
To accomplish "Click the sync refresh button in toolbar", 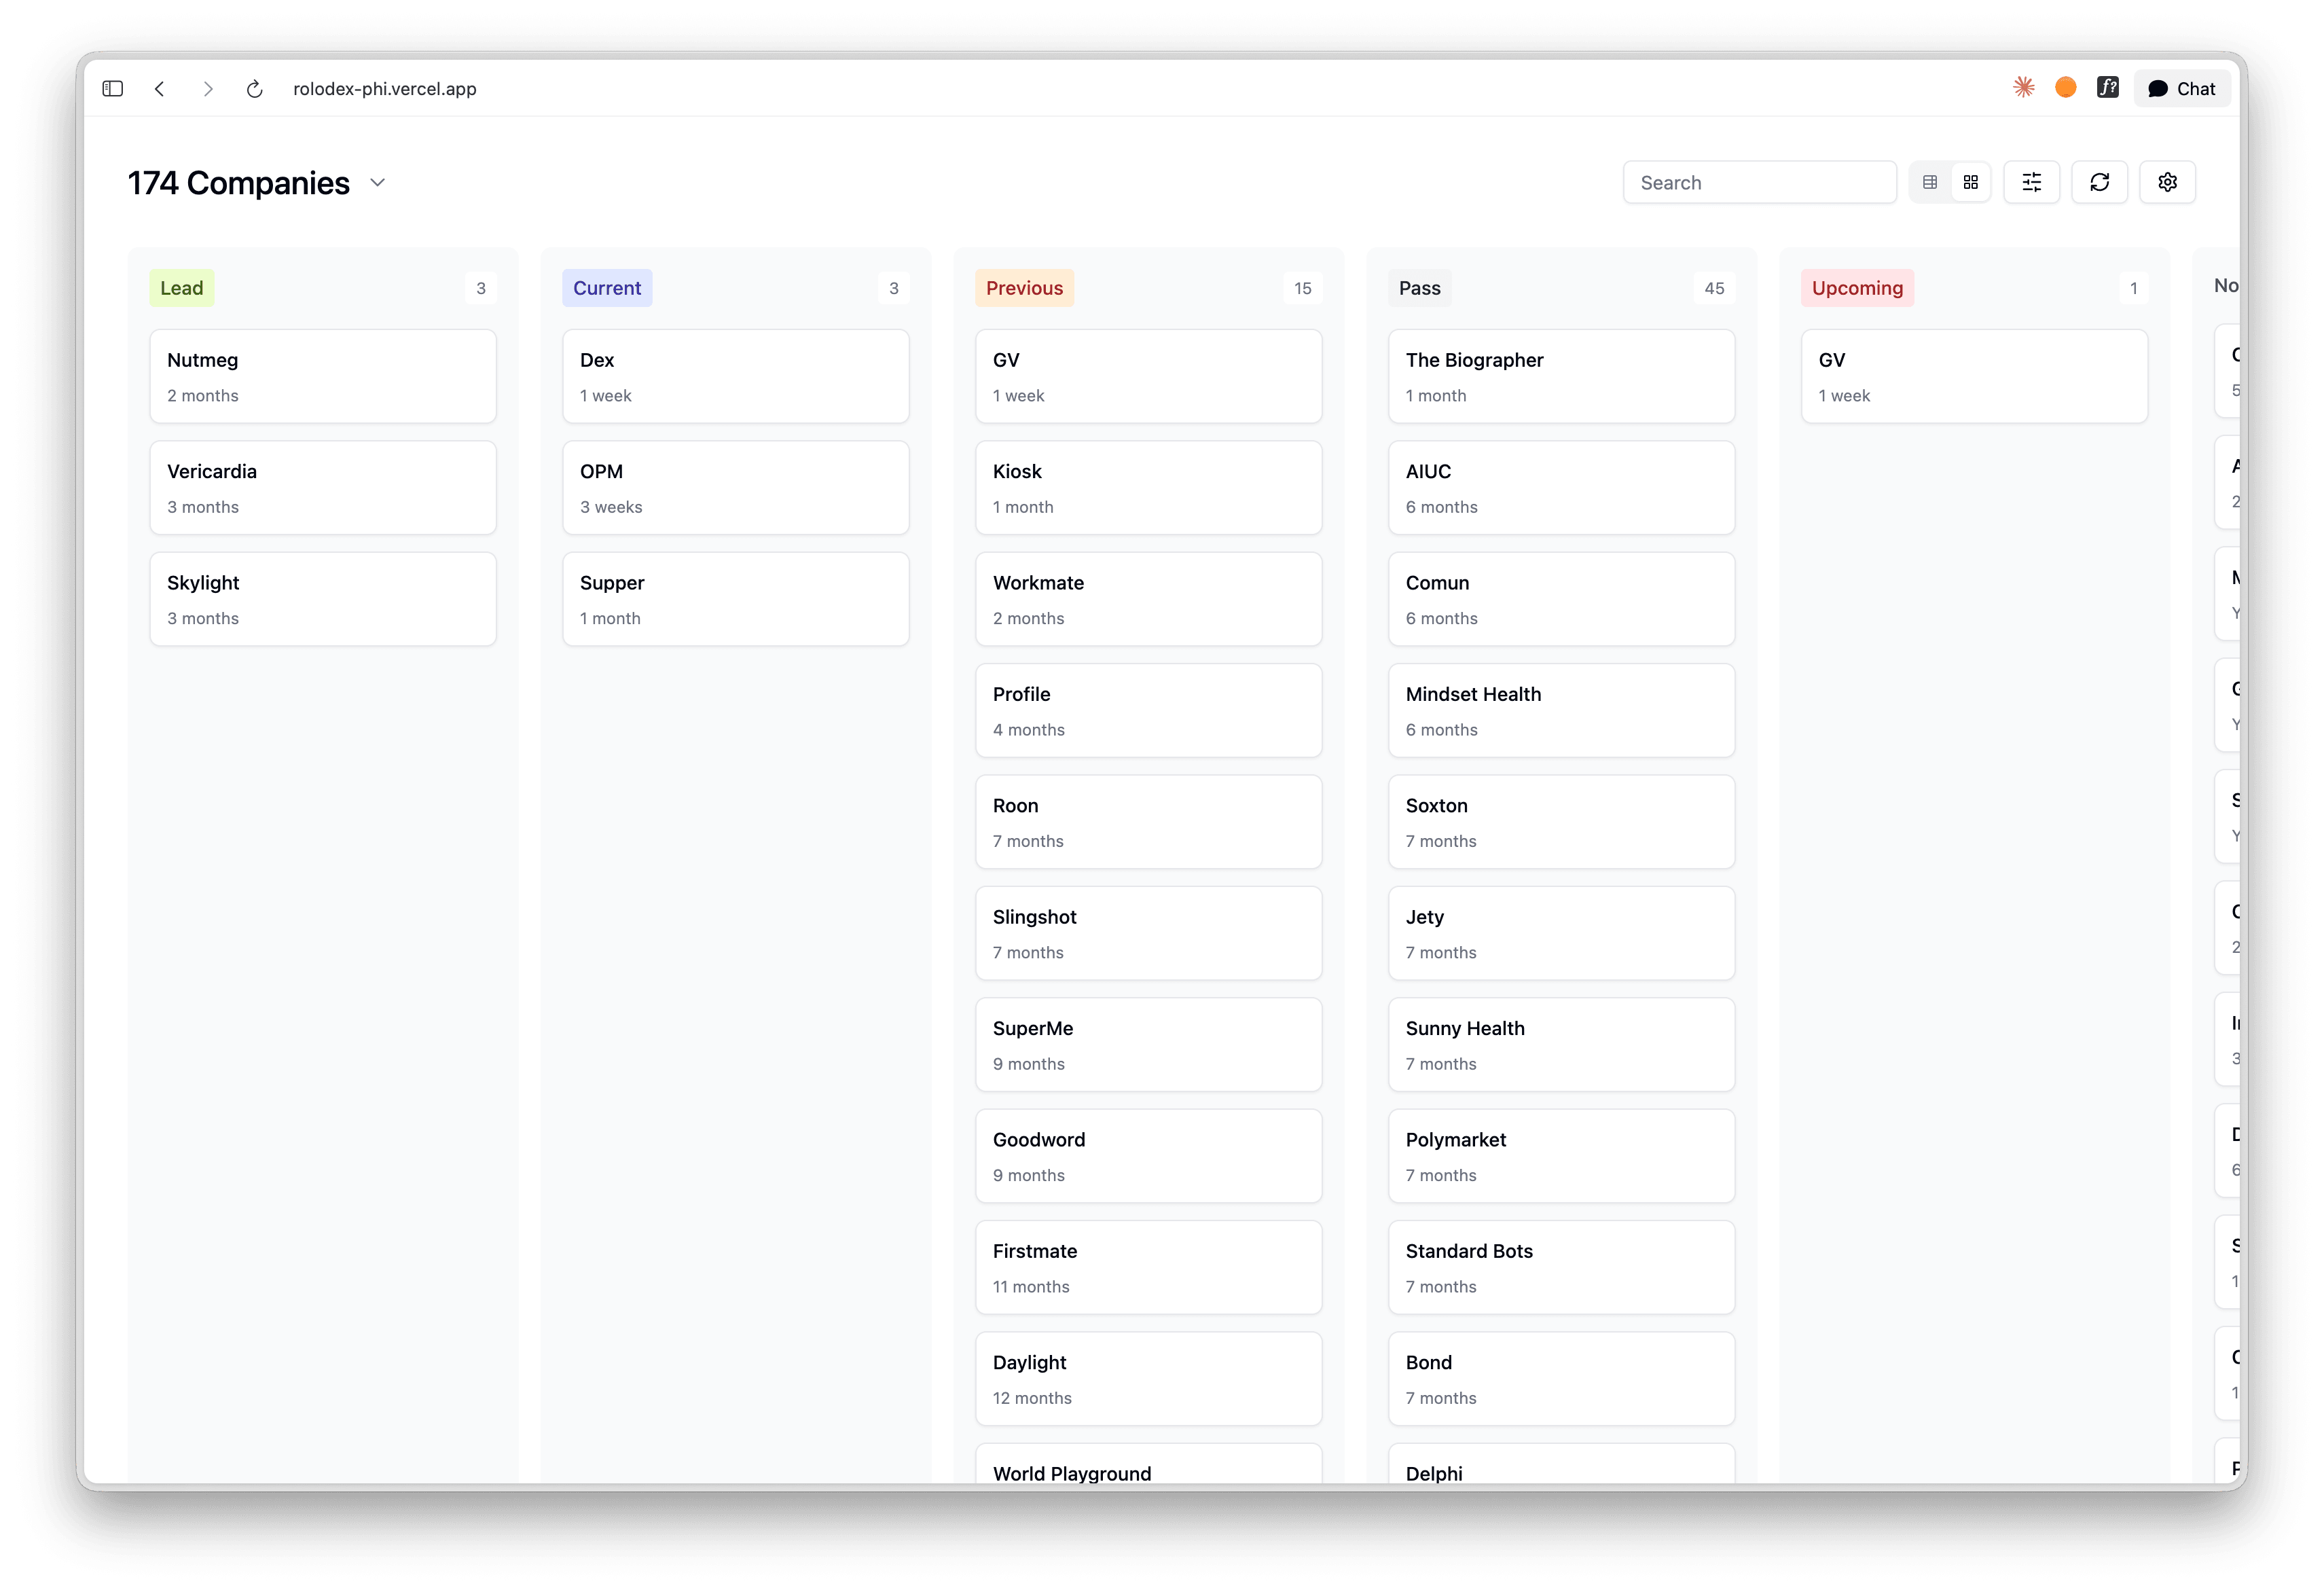I will [x=2100, y=183].
